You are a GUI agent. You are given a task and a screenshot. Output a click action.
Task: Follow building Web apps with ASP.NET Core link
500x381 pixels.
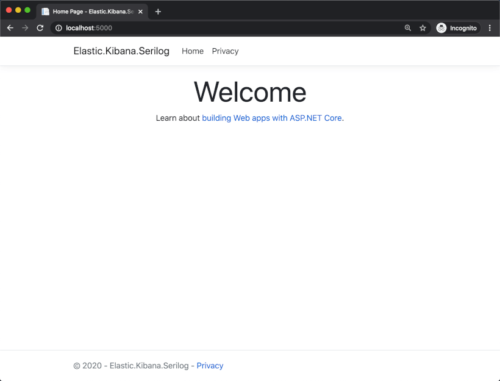(x=272, y=118)
